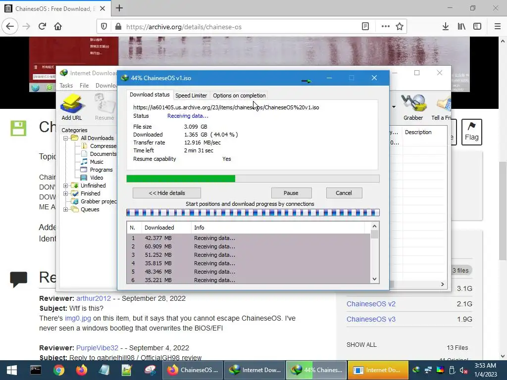The height and width of the screenshot is (380, 507).
Task: Click the Flag button on archive page
Action: coord(472,132)
